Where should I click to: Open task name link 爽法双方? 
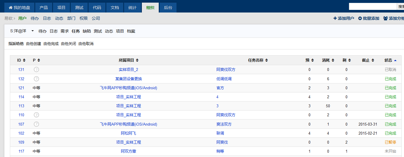(224, 124)
